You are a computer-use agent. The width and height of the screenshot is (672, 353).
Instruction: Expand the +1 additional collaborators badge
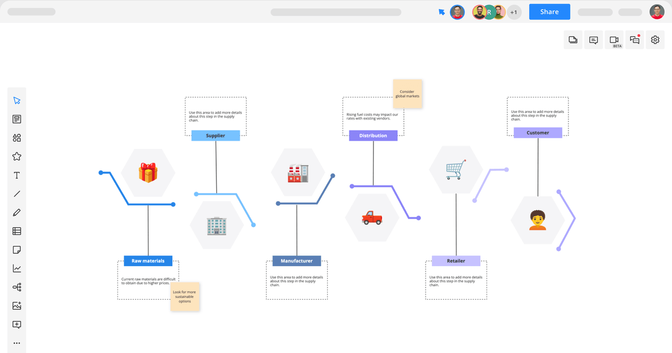(x=514, y=12)
